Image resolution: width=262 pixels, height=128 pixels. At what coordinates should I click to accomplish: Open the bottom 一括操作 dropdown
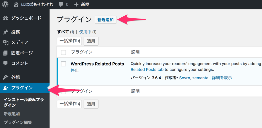pos(69,104)
